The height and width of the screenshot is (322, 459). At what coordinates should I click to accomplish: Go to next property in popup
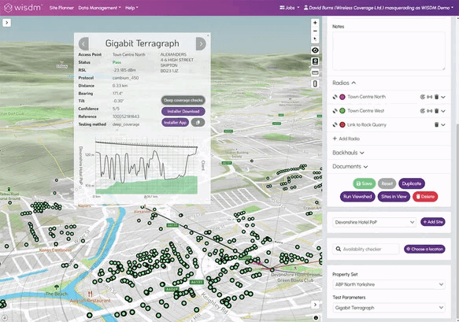201,44
